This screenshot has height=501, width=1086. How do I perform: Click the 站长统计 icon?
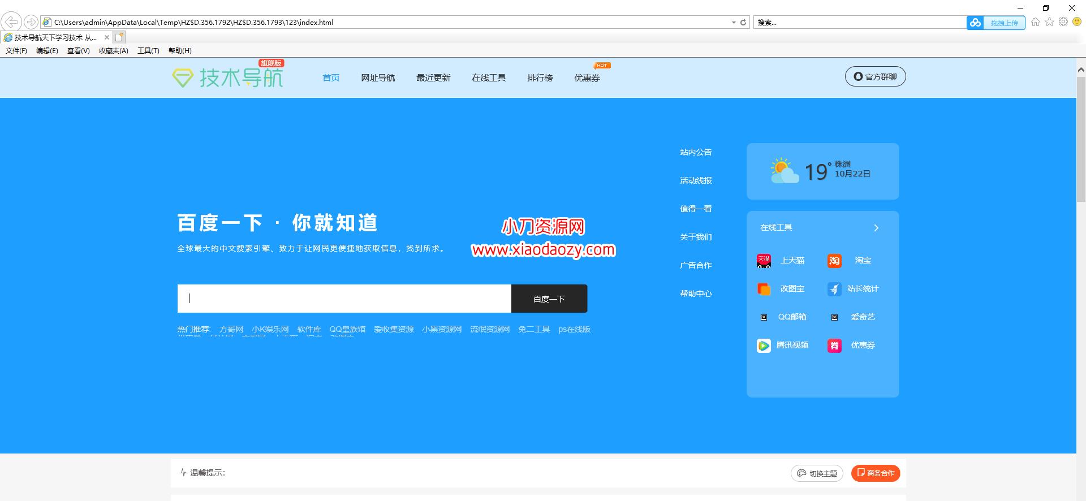834,289
